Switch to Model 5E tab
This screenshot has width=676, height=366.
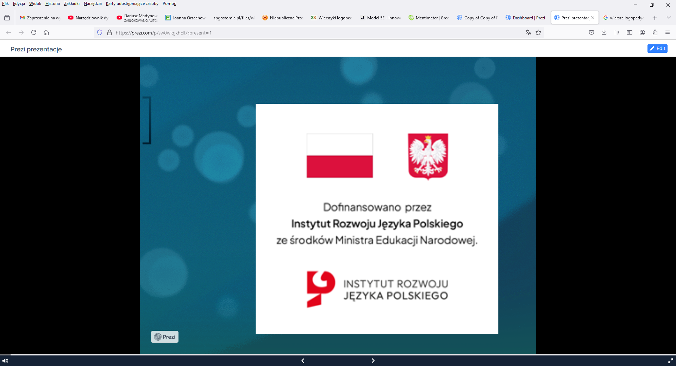pyautogui.click(x=380, y=18)
